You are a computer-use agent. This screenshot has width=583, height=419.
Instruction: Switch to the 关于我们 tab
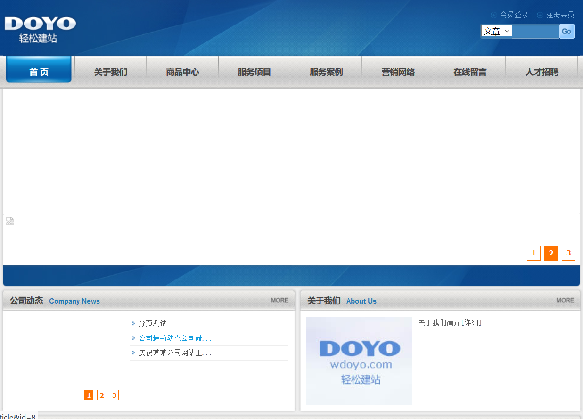tap(110, 72)
